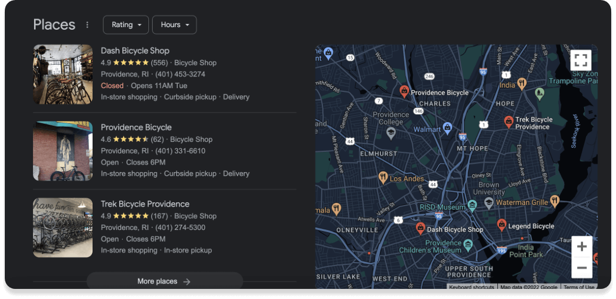The image size is (616, 299).
Task: Click the (556) review count
Action: pos(159,63)
